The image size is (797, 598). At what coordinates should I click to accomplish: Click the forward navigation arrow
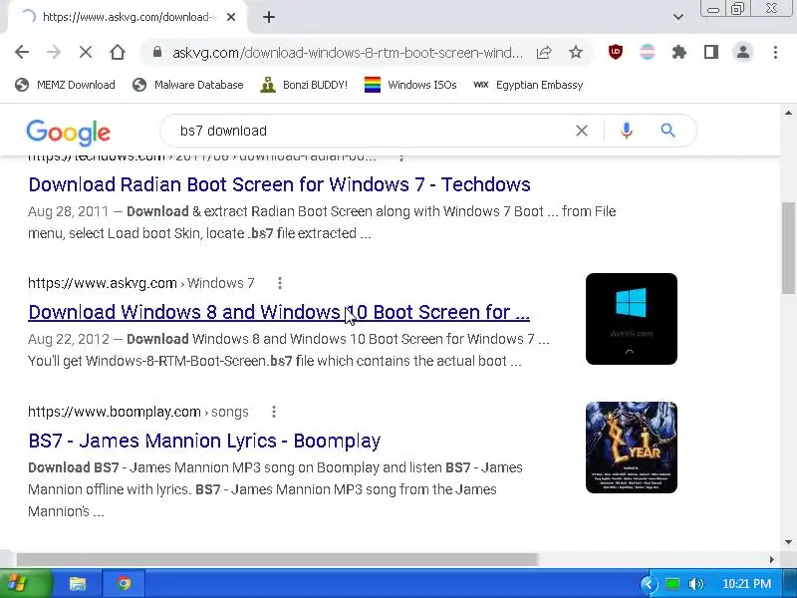point(54,52)
